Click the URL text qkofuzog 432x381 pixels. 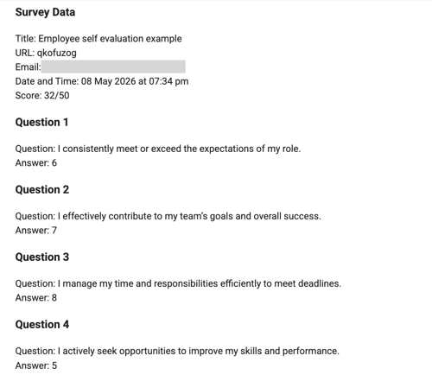coord(57,53)
